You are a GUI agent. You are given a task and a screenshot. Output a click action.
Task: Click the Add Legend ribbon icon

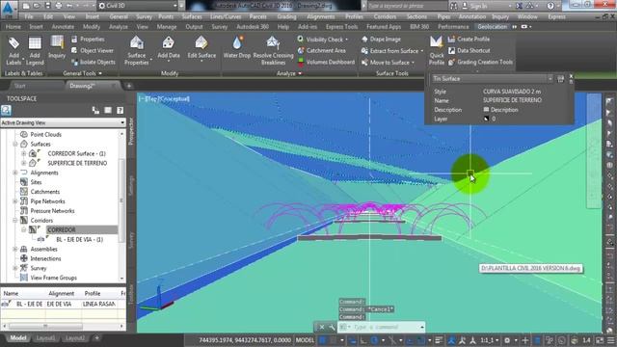tap(35, 50)
